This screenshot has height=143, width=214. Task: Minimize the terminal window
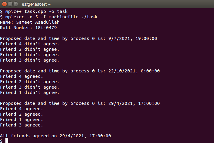tap(10, 4)
